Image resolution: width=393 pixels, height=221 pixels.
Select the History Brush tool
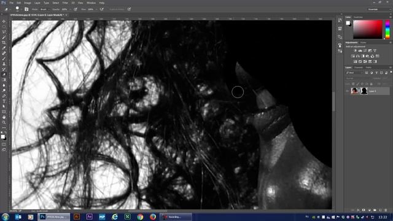pos(4,69)
